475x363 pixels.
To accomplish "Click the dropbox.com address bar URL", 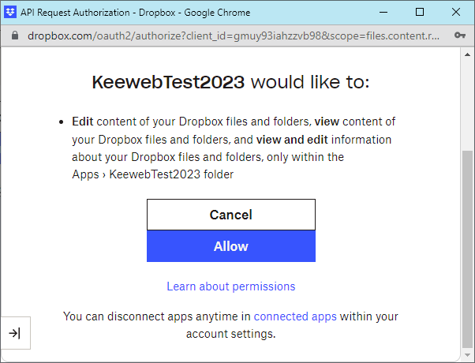I will [x=233, y=36].
